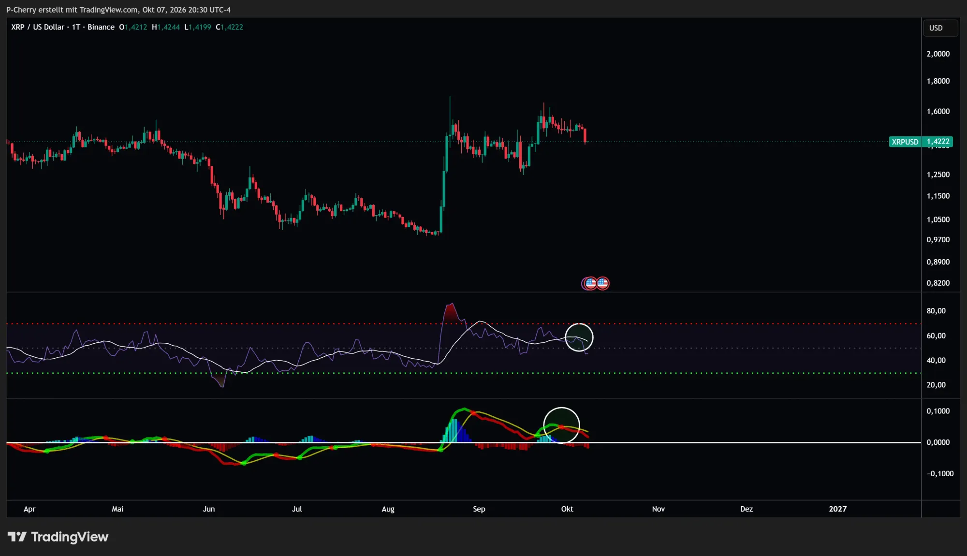Click the 1,1500 price axis label
The width and height of the screenshot is (967, 556).
938,196
